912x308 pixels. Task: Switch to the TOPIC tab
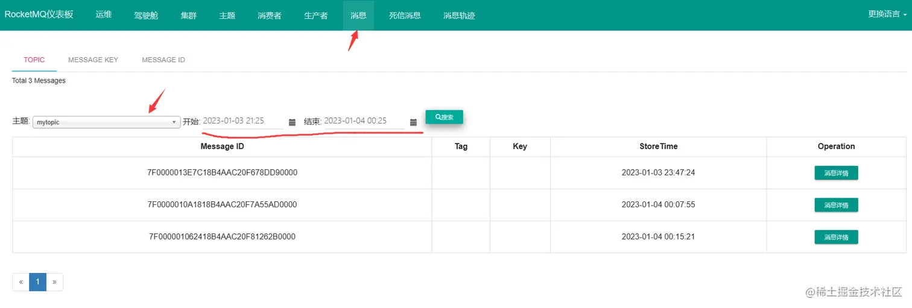(34, 60)
